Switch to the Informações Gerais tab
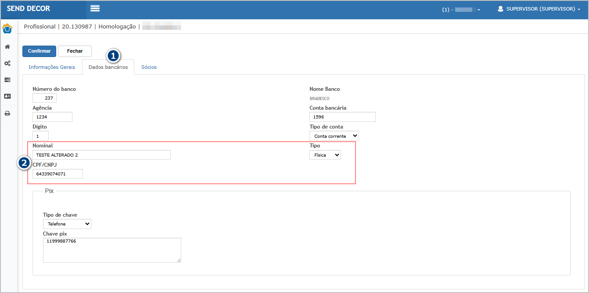Screen dimensions: 589x293 click(52, 67)
